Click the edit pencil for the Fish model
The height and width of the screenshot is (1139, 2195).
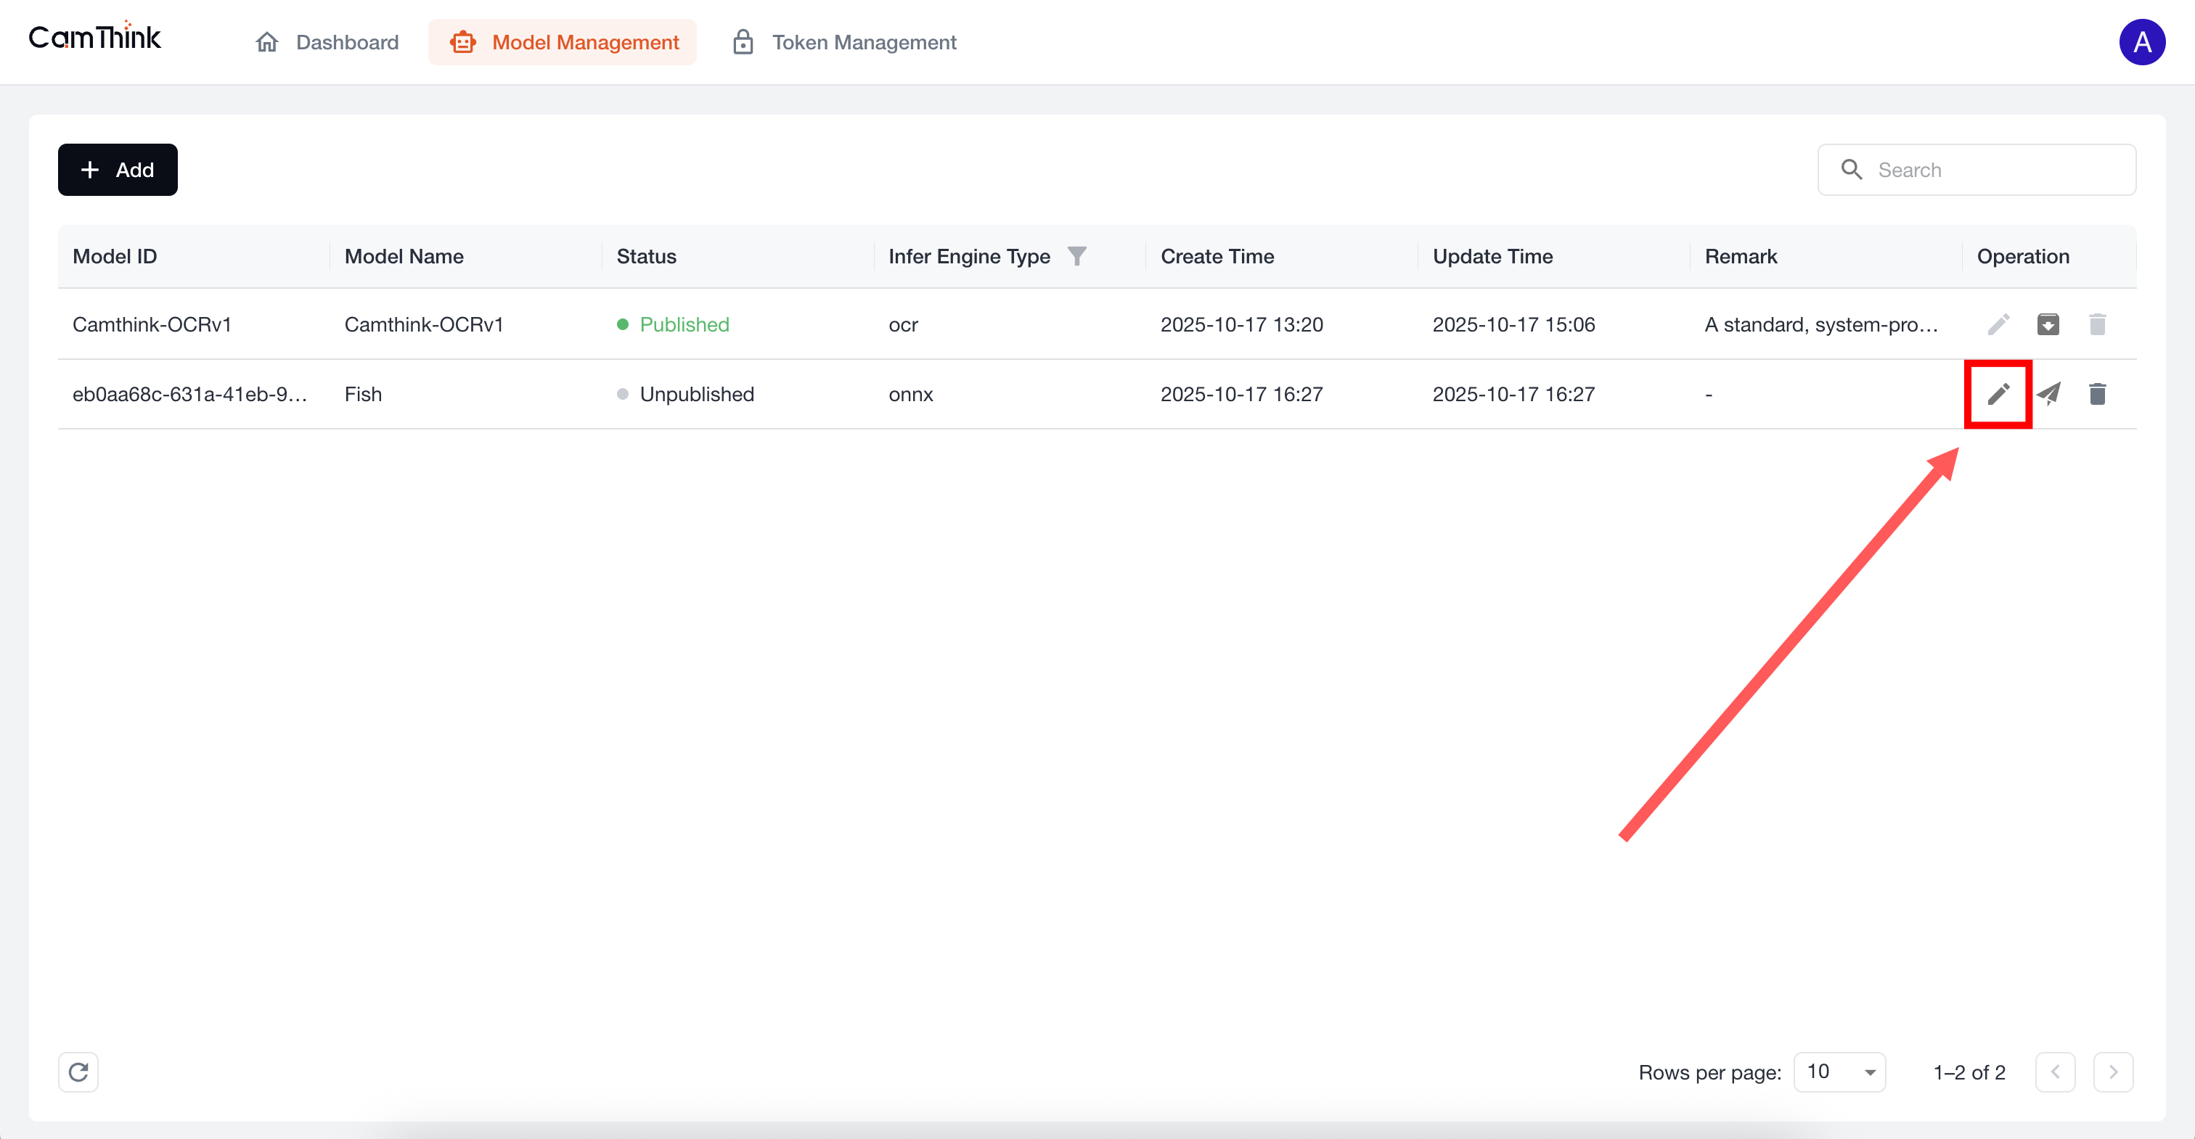click(x=1998, y=394)
